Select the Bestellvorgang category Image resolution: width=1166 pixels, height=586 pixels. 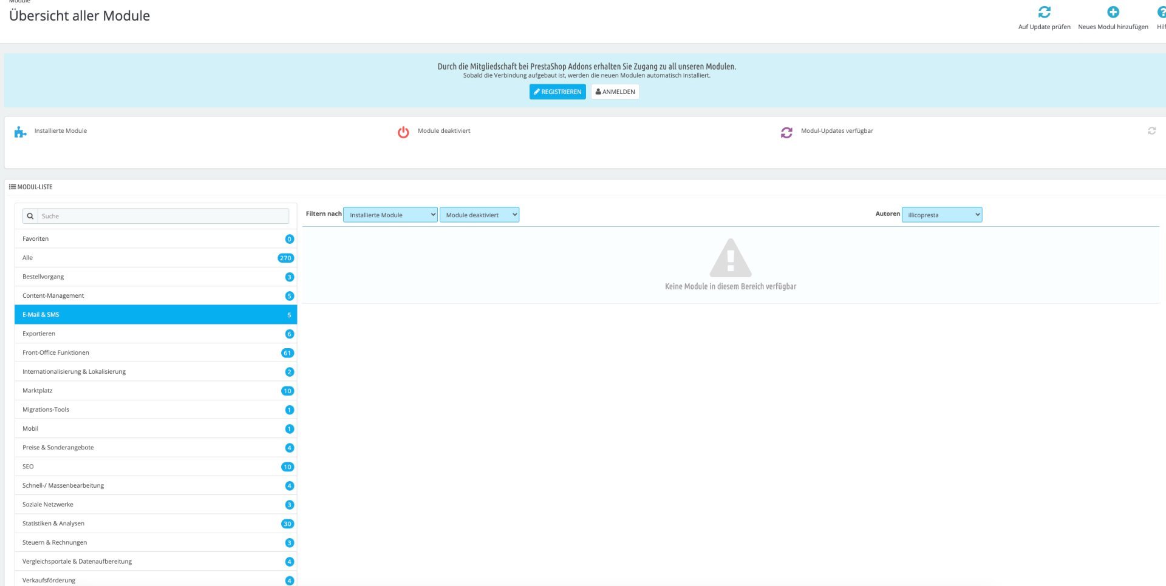click(156, 277)
